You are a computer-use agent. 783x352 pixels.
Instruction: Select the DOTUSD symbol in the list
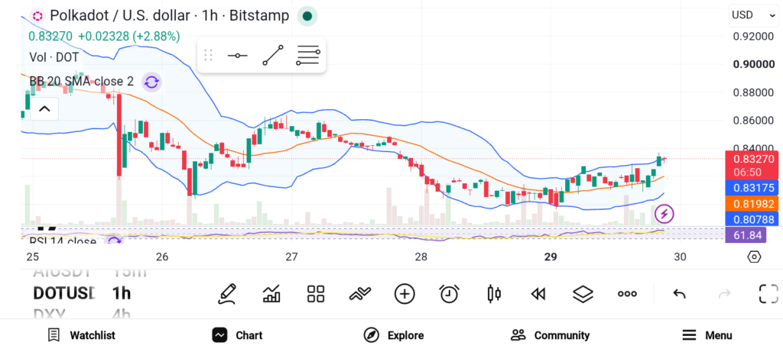[x=64, y=293]
